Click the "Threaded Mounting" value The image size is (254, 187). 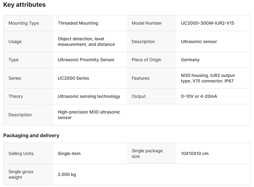tap(78, 23)
